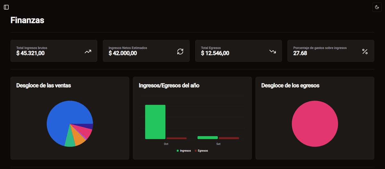Image resolution: width=385 pixels, height=169 pixels.
Task: Select the Ingresos Netos Estimados card
Action: 146,51
